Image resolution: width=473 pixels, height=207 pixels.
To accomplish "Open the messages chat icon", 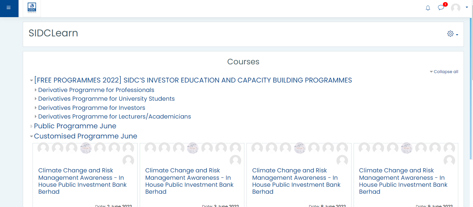I will pos(441,8).
